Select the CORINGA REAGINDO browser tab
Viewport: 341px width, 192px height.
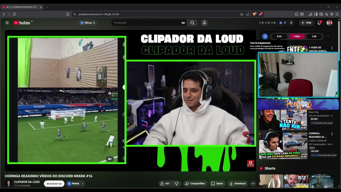(x=22, y=7)
